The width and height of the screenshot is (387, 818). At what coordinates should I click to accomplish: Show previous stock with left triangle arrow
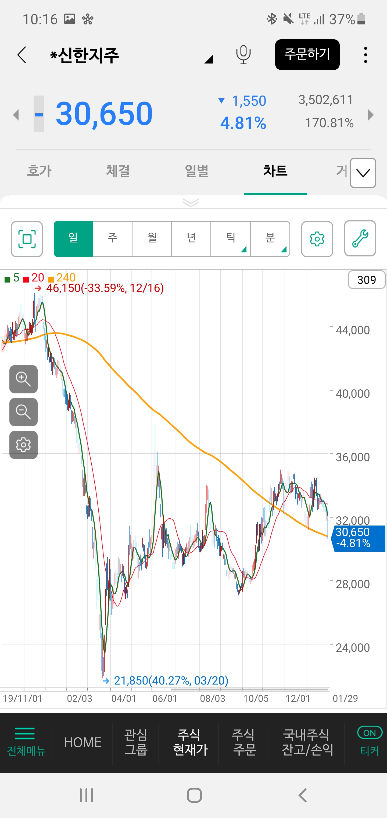tap(16, 115)
